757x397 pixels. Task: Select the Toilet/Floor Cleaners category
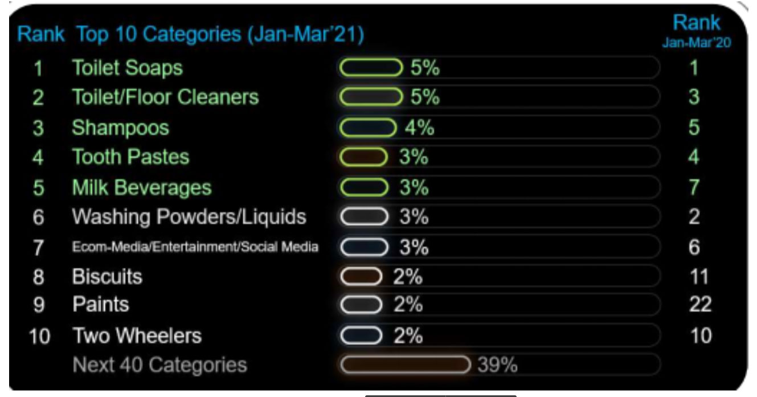165,97
